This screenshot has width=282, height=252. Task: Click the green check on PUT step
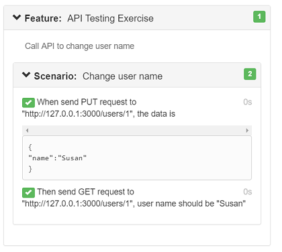point(28,103)
